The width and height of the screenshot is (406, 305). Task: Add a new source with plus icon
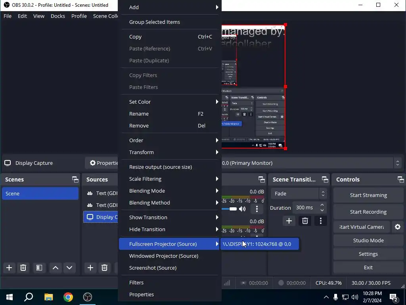90,268
